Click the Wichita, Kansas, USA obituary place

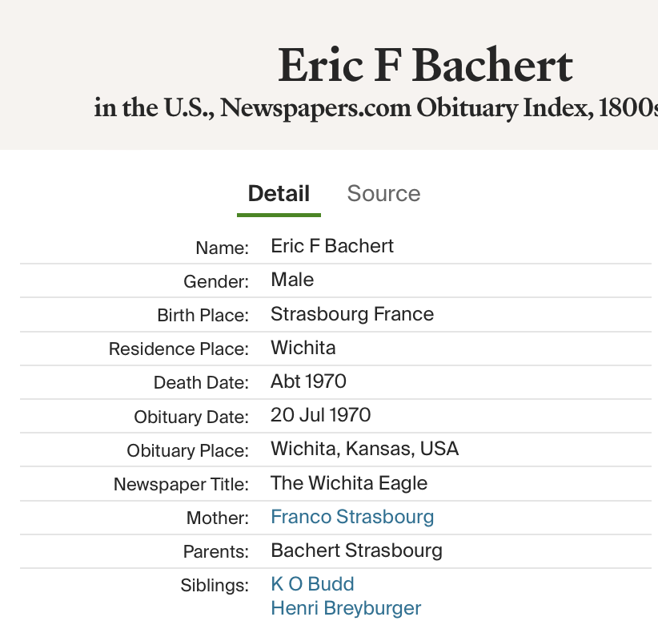(x=365, y=449)
